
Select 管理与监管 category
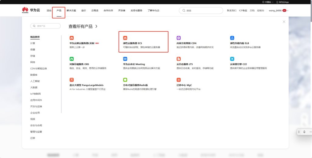(36, 132)
